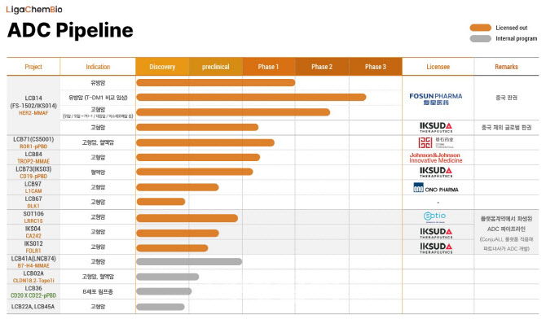Click the LigaChemBio logo
The height and width of the screenshot is (319, 546).
click(x=34, y=9)
